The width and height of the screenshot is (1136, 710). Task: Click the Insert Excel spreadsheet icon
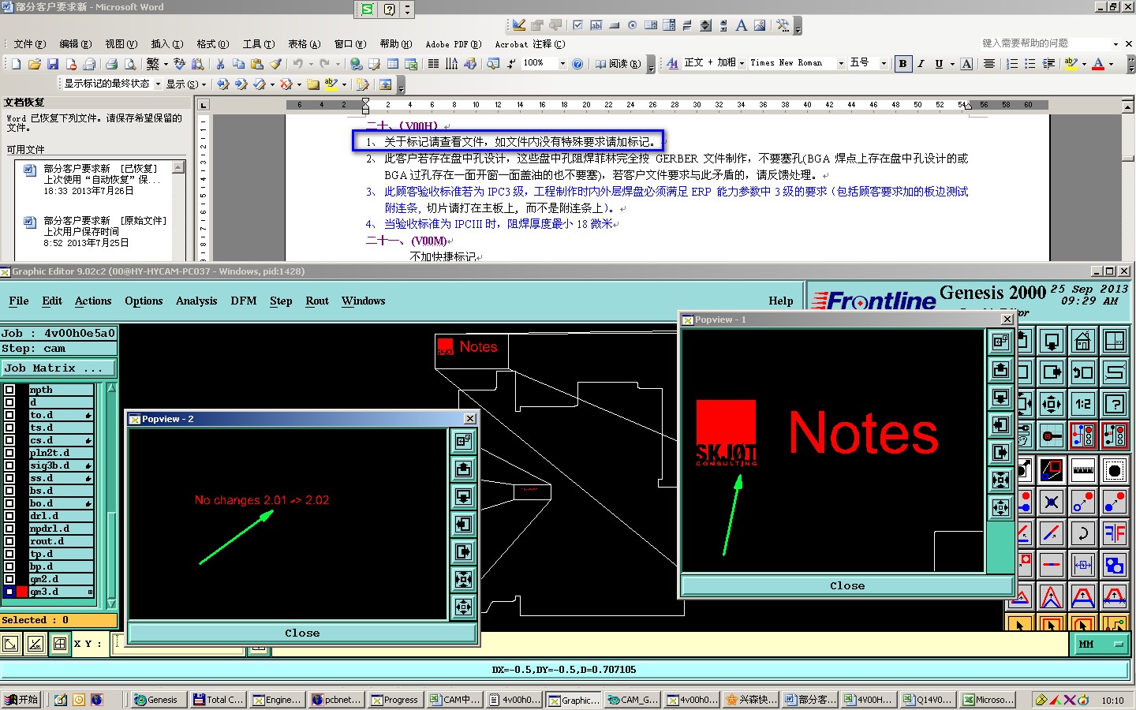click(x=411, y=64)
